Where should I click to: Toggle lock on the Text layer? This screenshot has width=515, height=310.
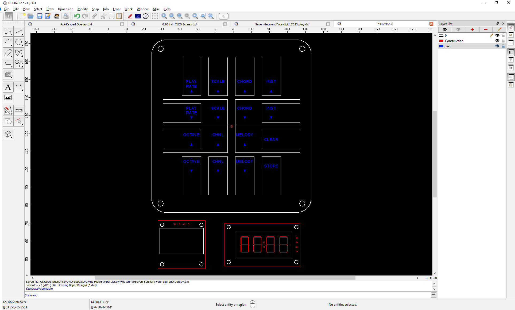(503, 46)
